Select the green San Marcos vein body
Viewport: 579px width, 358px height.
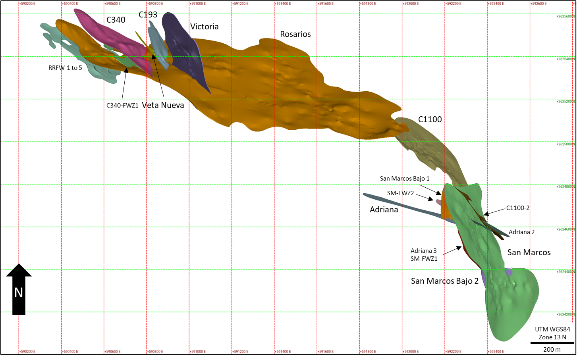coord(508,302)
